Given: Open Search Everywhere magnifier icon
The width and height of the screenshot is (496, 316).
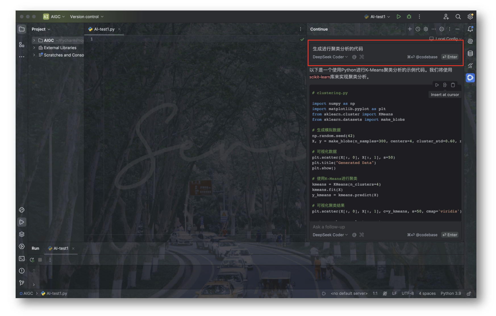Looking at the screenshot, I should coord(458,17).
